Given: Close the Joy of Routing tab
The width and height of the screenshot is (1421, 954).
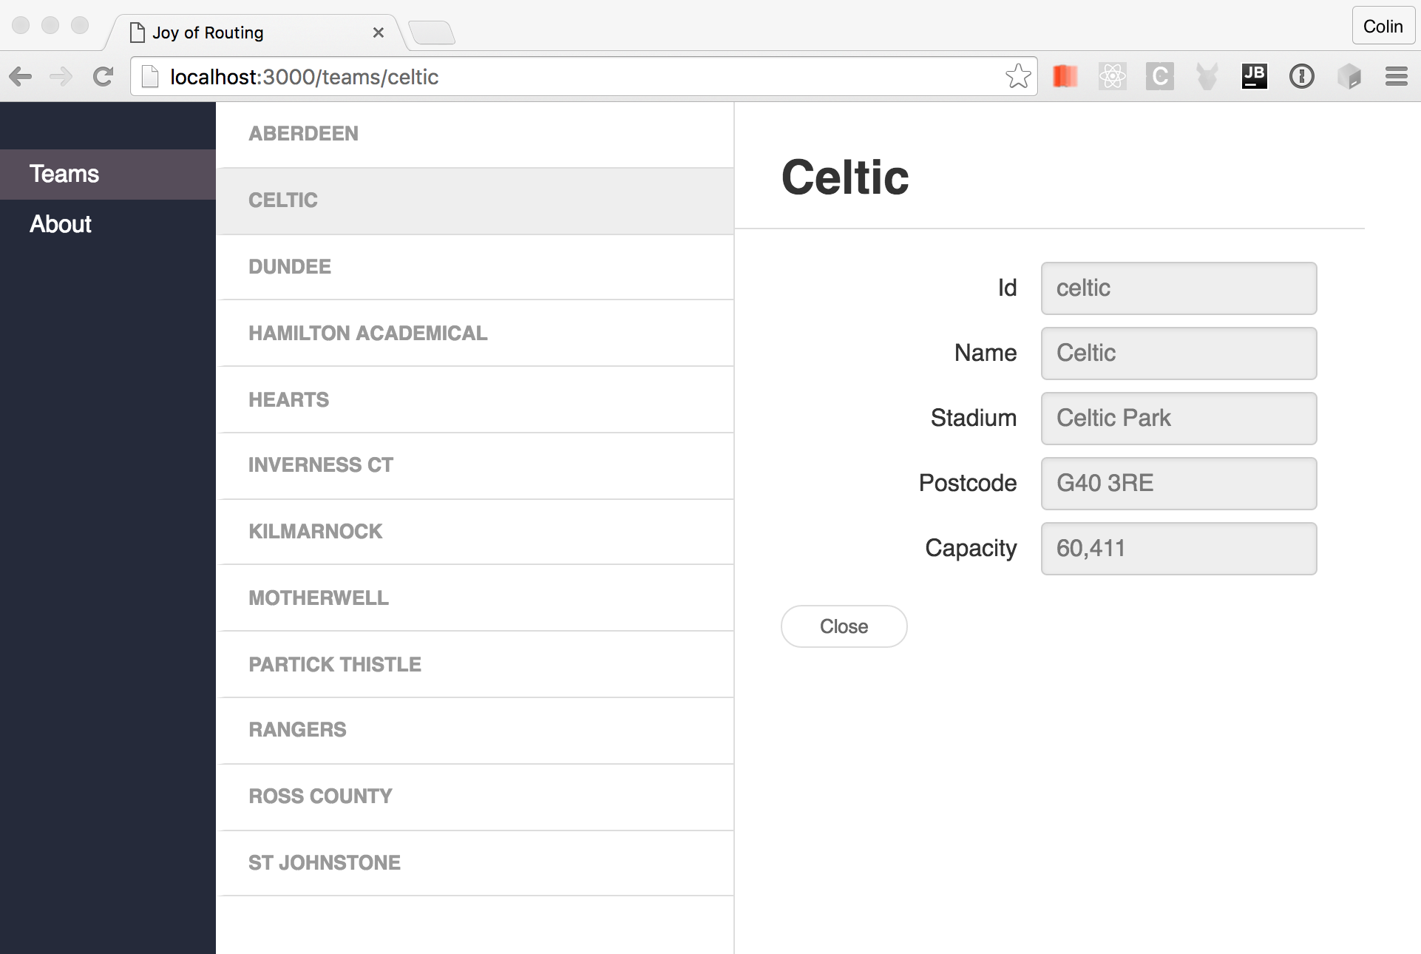Looking at the screenshot, I should 379,33.
